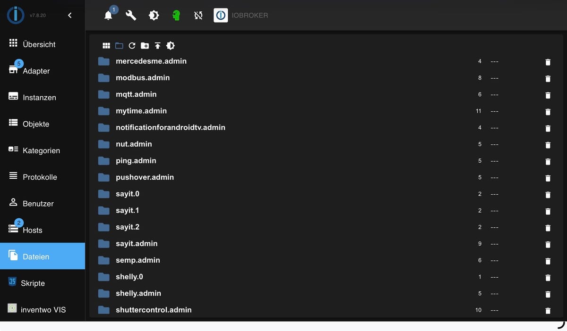Select Dateien in the sidebar
Viewport: 567px width, 331px height.
[43, 257]
